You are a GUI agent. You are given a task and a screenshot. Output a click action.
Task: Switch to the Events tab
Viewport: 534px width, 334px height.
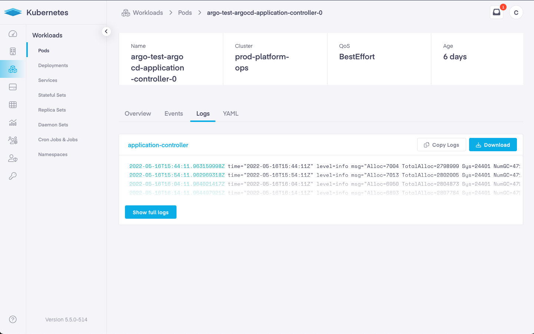pos(174,113)
